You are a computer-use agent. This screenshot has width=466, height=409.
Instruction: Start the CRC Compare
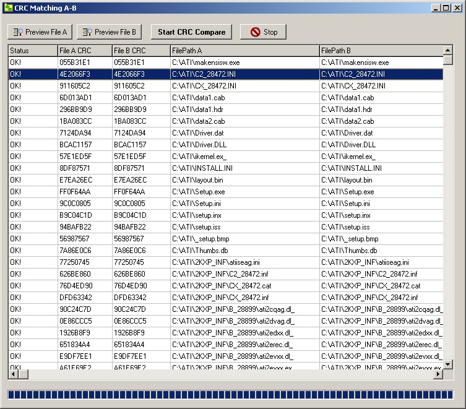(x=191, y=32)
